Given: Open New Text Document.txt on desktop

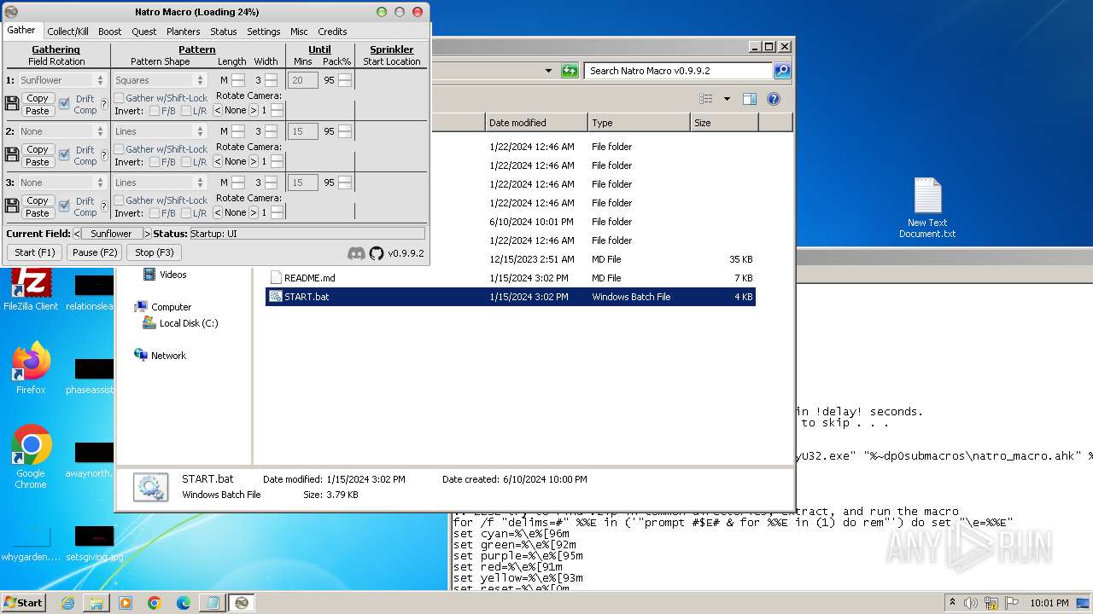Looking at the screenshot, I should (x=927, y=208).
